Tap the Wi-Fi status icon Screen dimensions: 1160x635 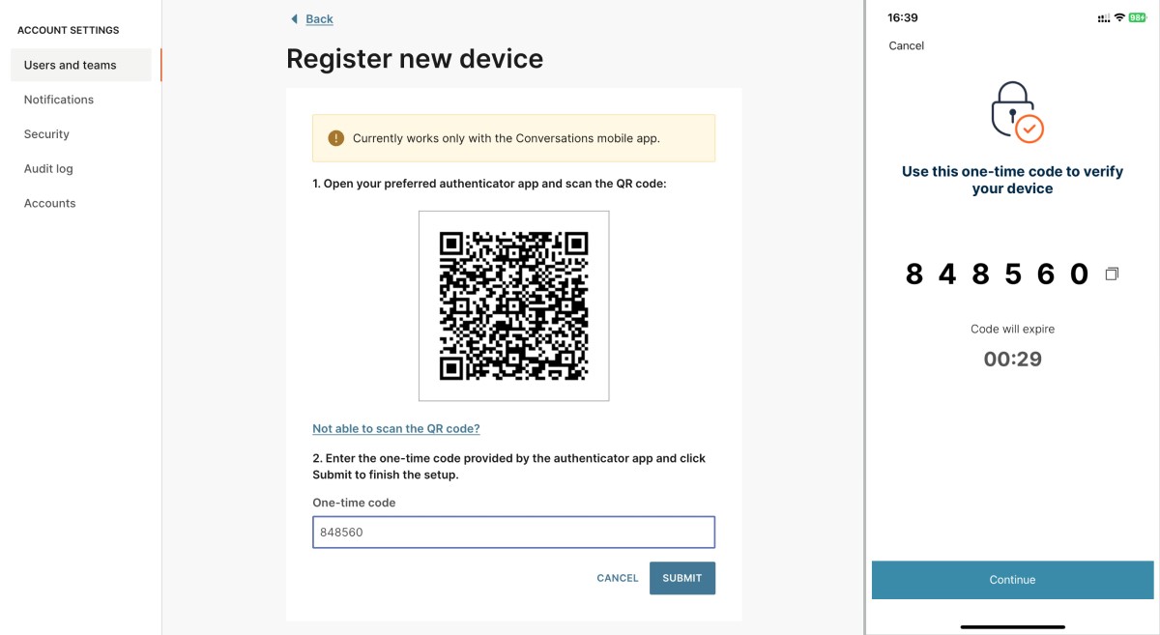[x=1119, y=18]
